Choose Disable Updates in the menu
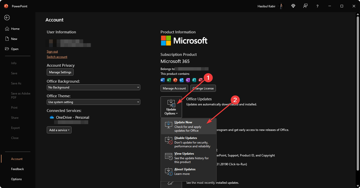 [189, 142]
